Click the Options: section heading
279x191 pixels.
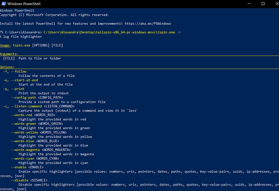click(x=7, y=67)
